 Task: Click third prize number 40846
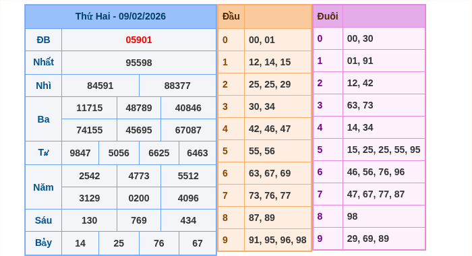coord(188,108)
